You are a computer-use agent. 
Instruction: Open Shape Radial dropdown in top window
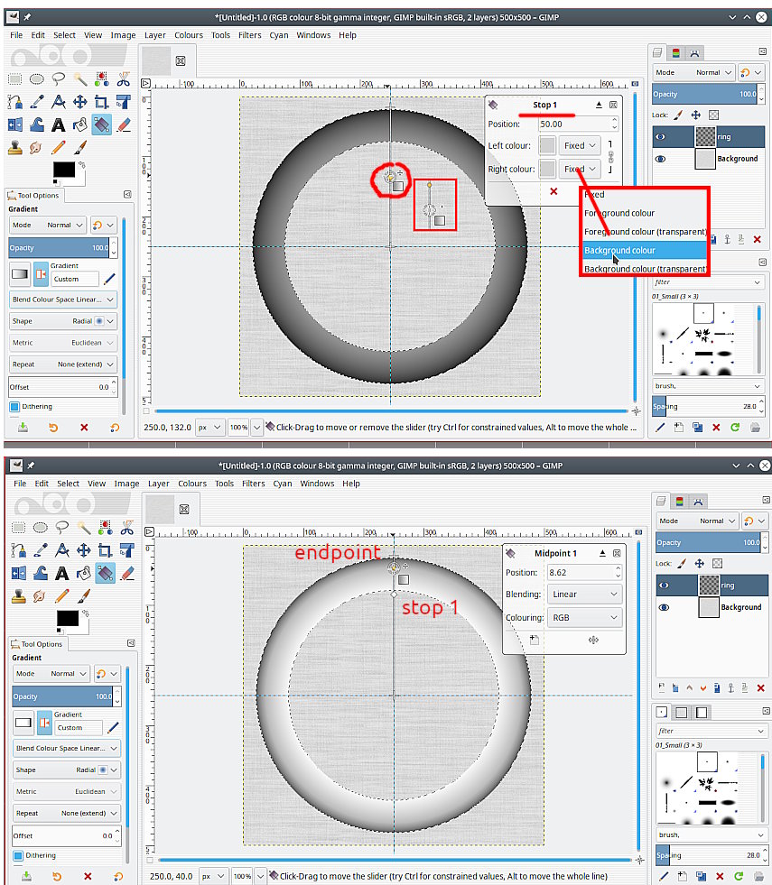click(x=62, y=321)
